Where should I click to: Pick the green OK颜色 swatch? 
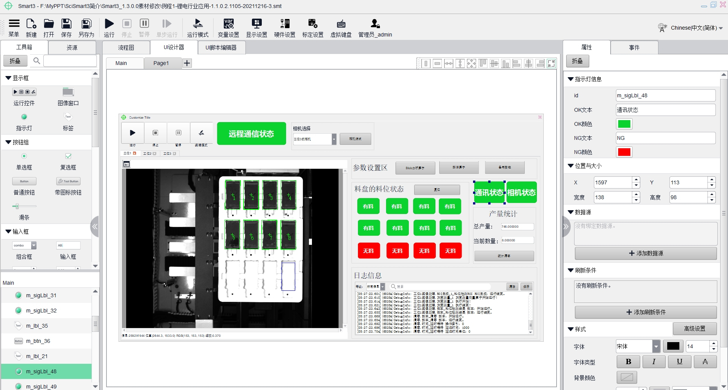(624, 124)
